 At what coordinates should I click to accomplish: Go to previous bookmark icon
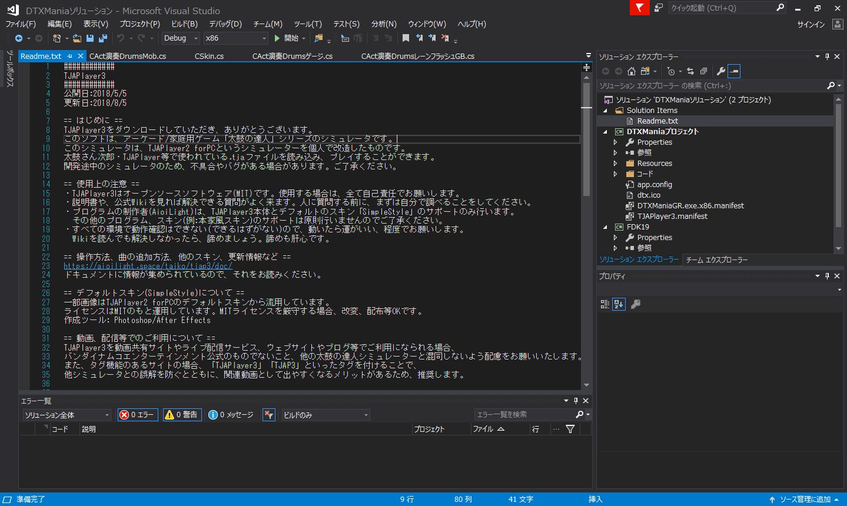(419, 38)
